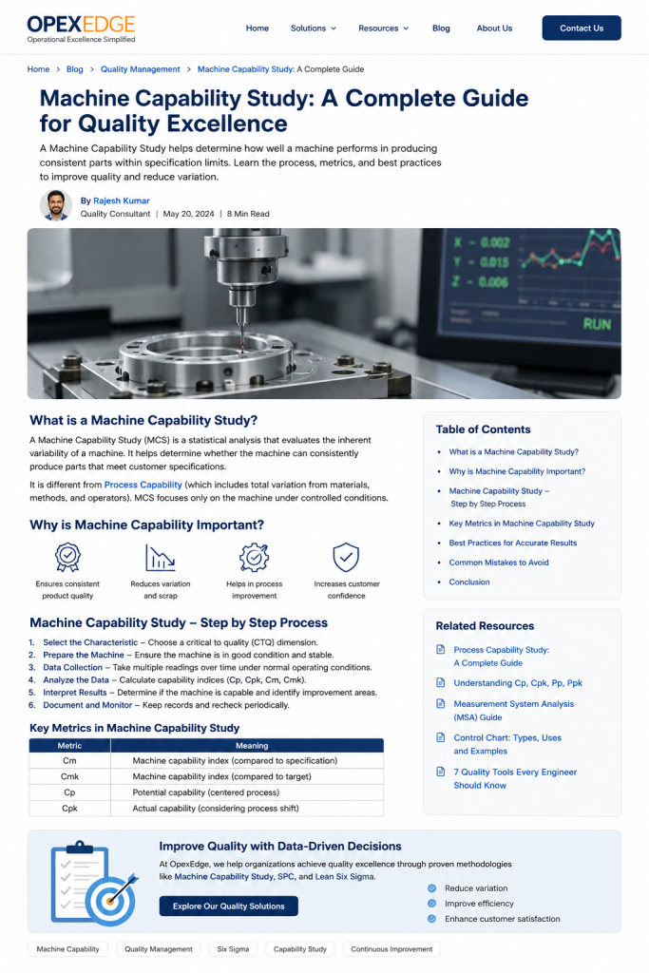This screenshot has width=649, height=973.
Task: Open Quality Management breadcrumb link
Action: 141,68
